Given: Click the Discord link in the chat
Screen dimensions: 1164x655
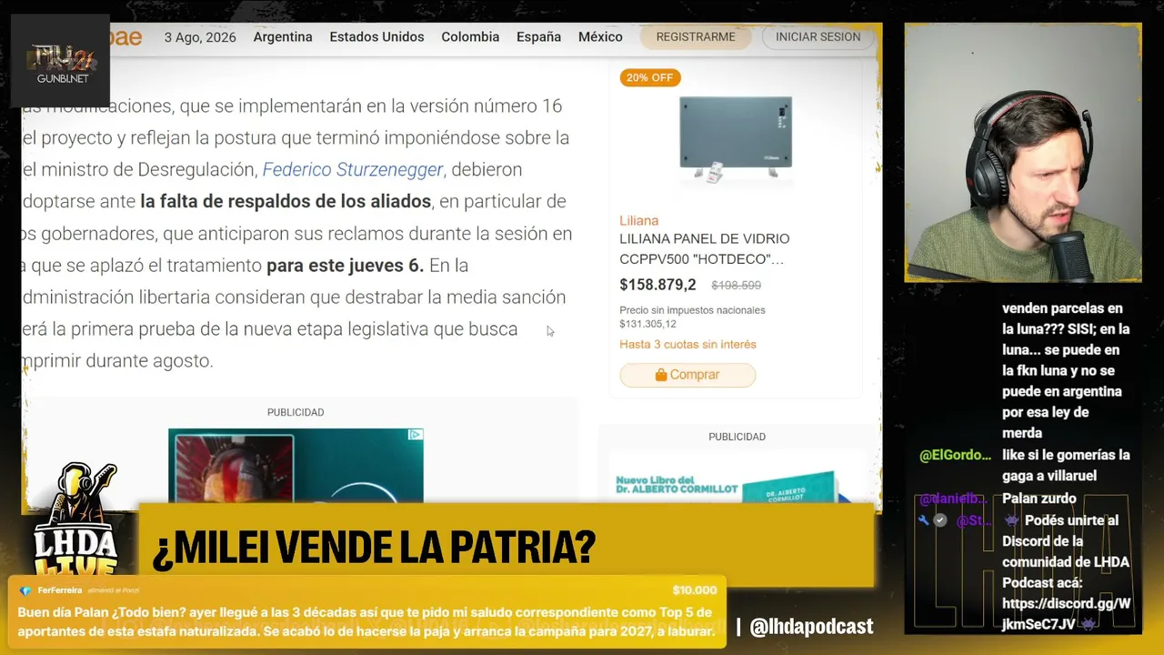Looking at the screenshot, I should (x=1066, y=613).
